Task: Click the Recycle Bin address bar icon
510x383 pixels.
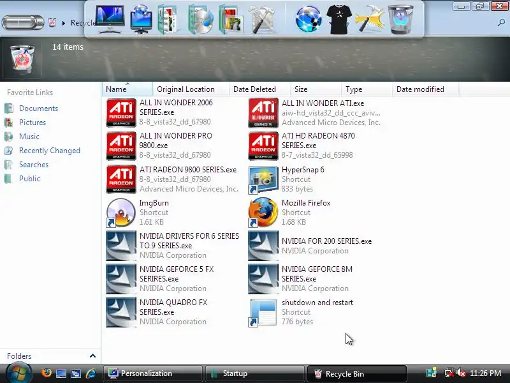Action: point(52,22)
